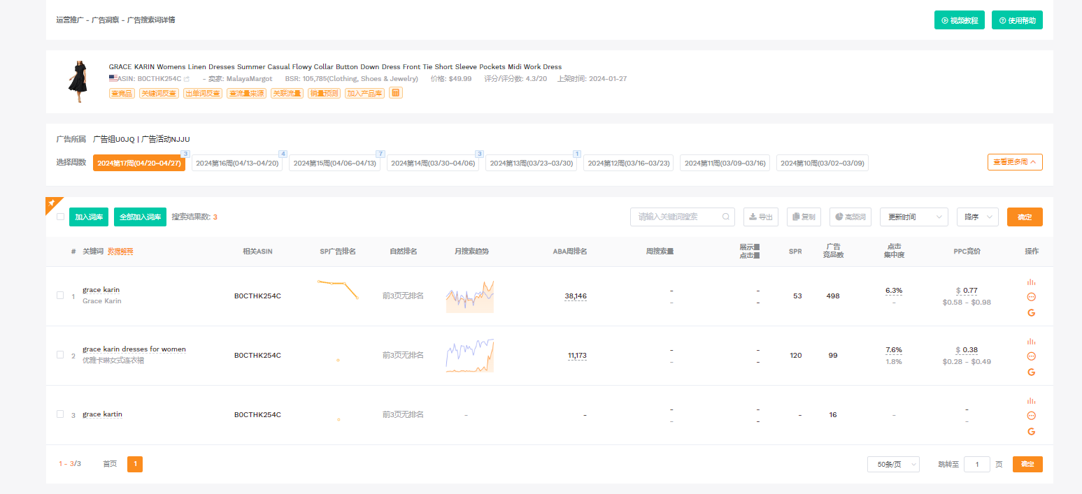Open the ASIN B0CTHK254C external link icon
The image size is (1082, 494).
click(187, 79)
